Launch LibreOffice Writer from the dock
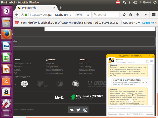 tap(6, 46)
